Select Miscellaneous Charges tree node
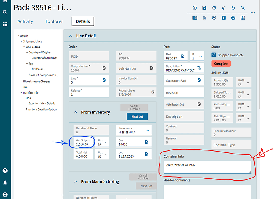 tap(37, 82)
